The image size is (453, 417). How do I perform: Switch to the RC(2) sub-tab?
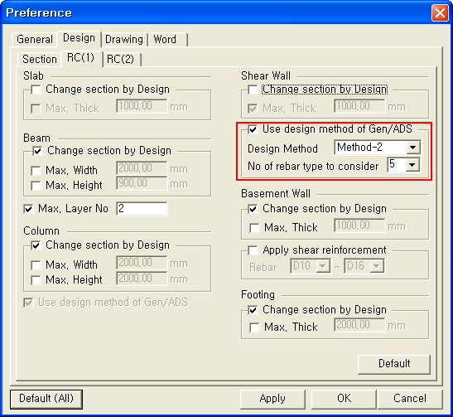(x=122, y=60)
